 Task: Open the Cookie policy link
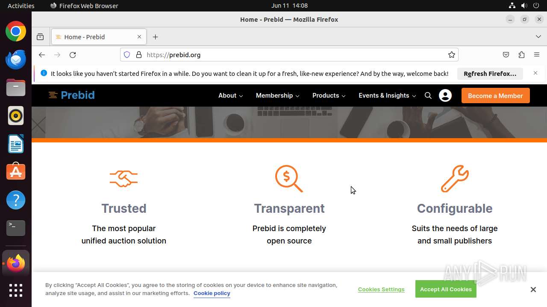click(212, 293)
